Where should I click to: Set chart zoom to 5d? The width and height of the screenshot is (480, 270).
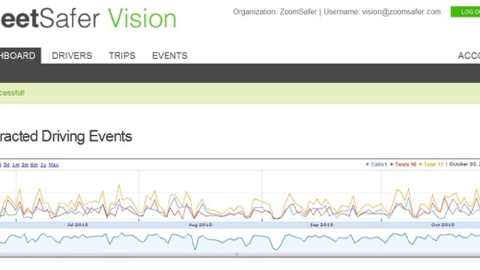(6, 165)
